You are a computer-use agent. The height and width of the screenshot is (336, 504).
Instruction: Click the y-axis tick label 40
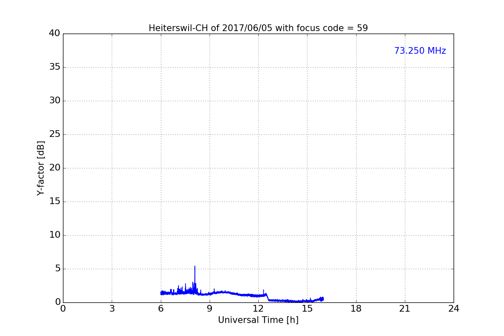(x=55, y=34)
